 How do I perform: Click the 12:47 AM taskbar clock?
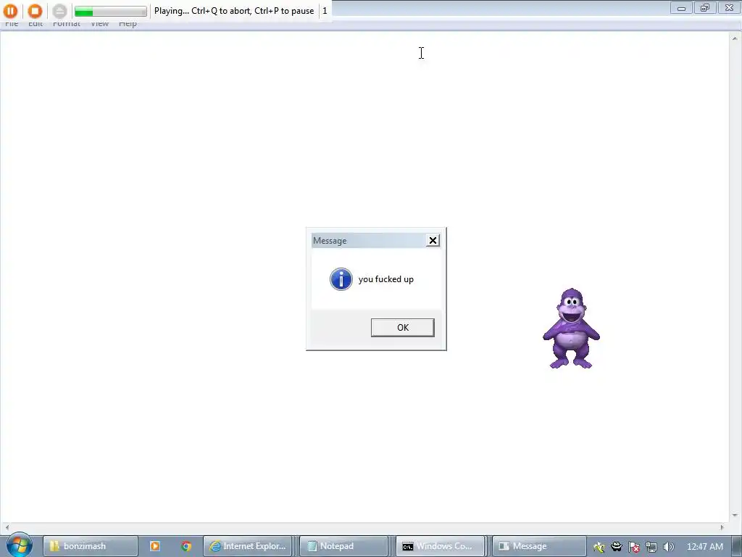[704, 547]
